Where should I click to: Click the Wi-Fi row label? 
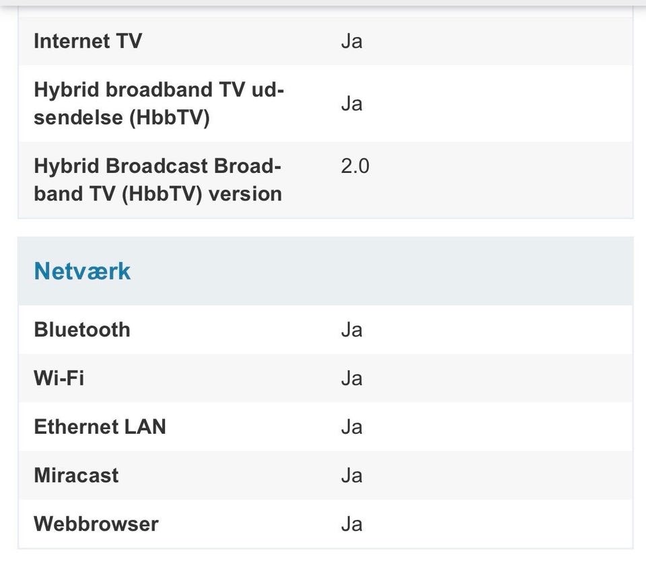point(59,378)
